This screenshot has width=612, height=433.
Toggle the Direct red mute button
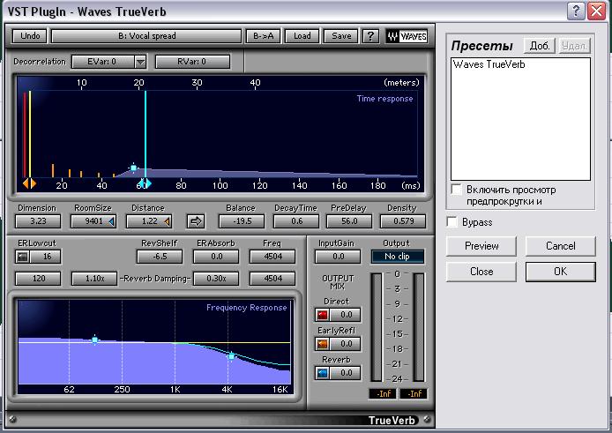pos(323,315)
